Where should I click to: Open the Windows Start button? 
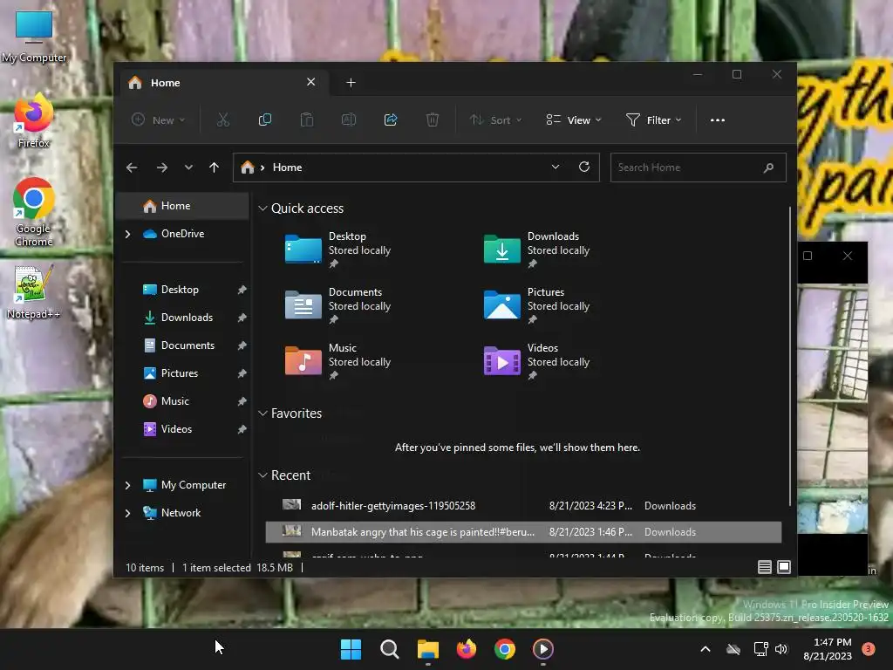[x=351, y=649]
